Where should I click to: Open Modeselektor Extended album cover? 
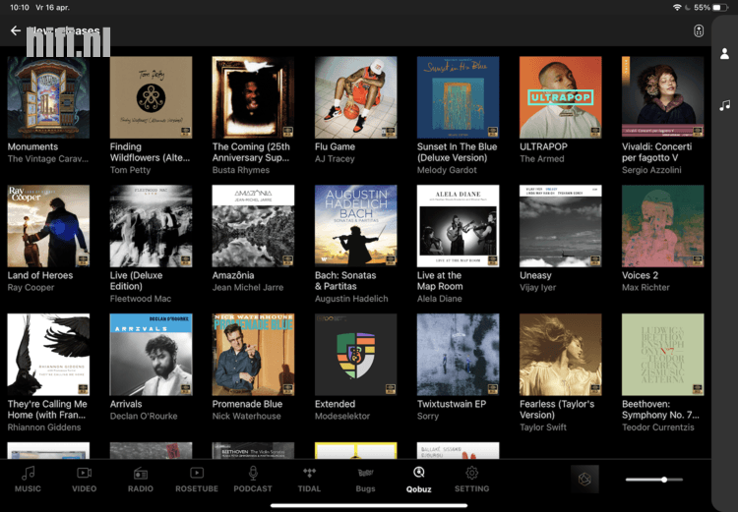(x=356, y=355)
